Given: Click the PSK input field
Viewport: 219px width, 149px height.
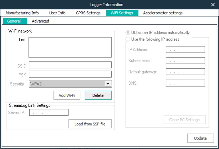Looking at the screenshot, I should click(x=70, y=74).
